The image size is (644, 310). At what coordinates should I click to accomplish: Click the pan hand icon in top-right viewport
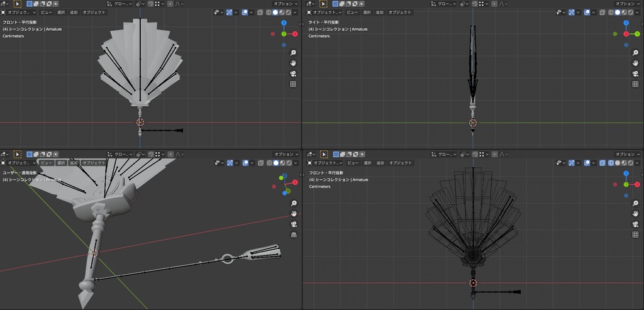(635, 64)
